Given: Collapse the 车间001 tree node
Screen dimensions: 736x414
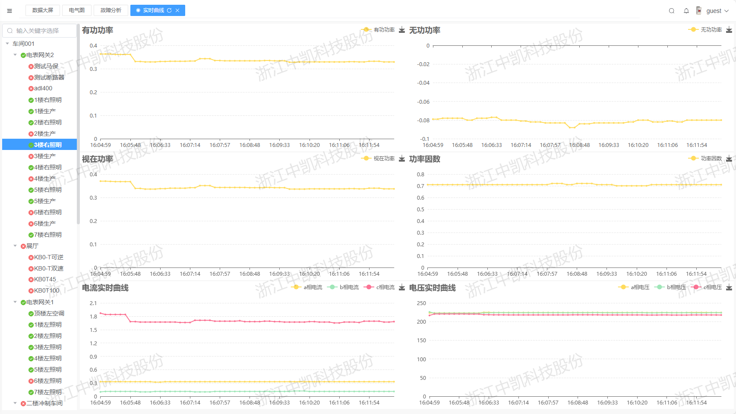Looking at the screenshot, I should pos(7,44).
